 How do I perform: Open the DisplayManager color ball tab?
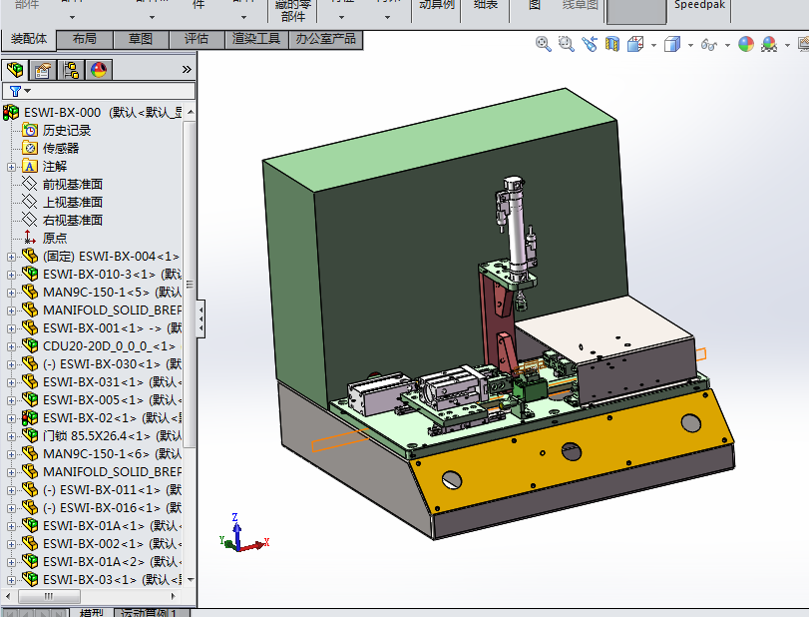click(99, 70)
